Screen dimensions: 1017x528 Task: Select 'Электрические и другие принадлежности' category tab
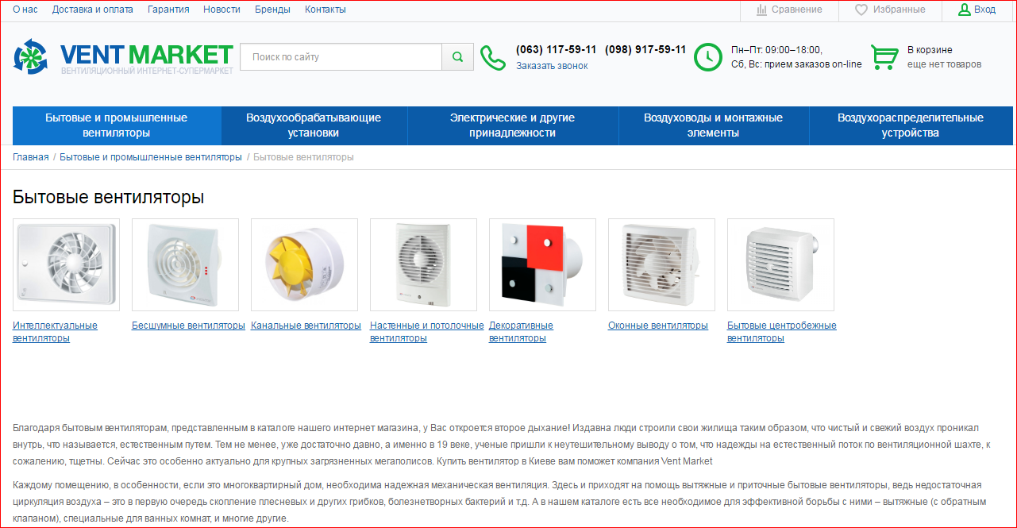[x=513, y=125]
